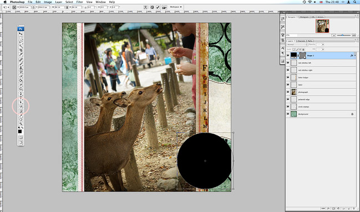The width and height of the screenshot is (360, 212).
Task: Select the History Brush tool
Action: (x=21, y=72)
